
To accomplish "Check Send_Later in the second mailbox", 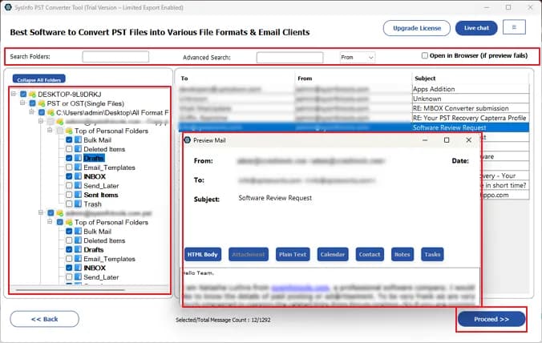I will [69, 276].
